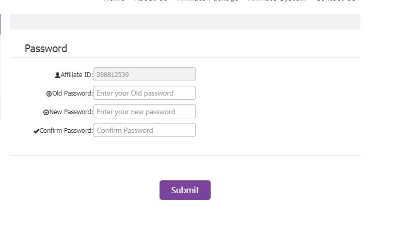The width and height of the screenshot is (396, 232).
Task: Click the purple strip on the left edge
Action: pyautogui.click(x=1, y=24)
